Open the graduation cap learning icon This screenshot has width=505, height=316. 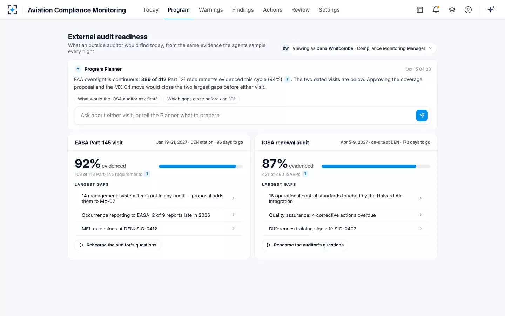(452, 10)
